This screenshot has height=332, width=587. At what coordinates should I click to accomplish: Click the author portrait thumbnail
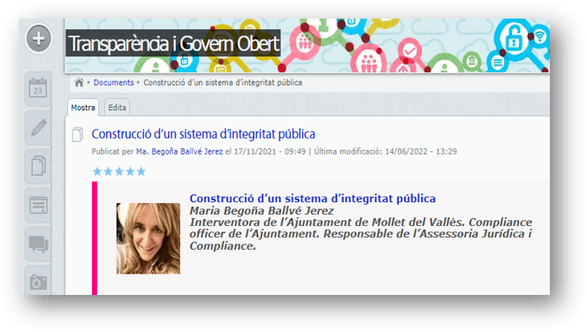[x=149, y=238]
